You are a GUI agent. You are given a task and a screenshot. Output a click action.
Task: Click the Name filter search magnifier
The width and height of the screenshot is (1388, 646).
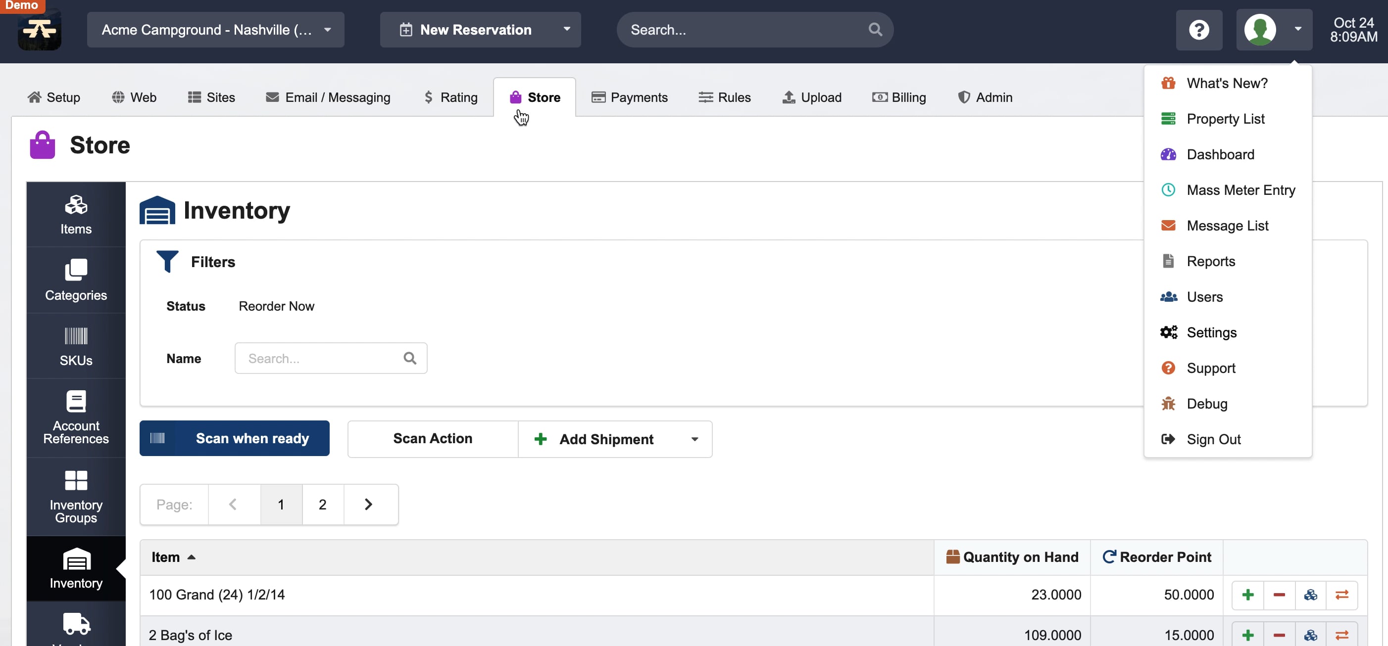(410, 358)
